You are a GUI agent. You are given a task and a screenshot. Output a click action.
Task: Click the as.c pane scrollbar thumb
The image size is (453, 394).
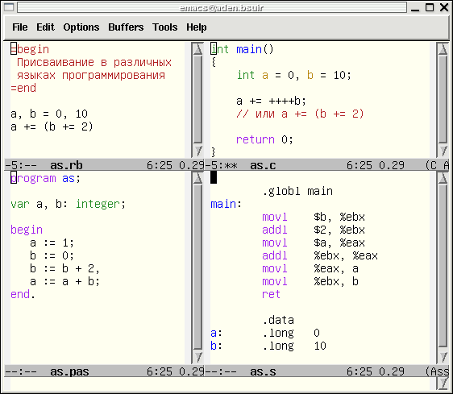tap(443, 99)
